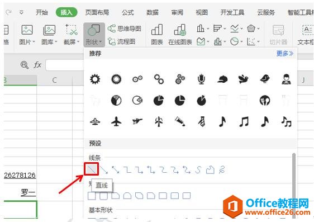Open the 开发工具 tab
Screen dimensions: 314x222
(232, 12)
